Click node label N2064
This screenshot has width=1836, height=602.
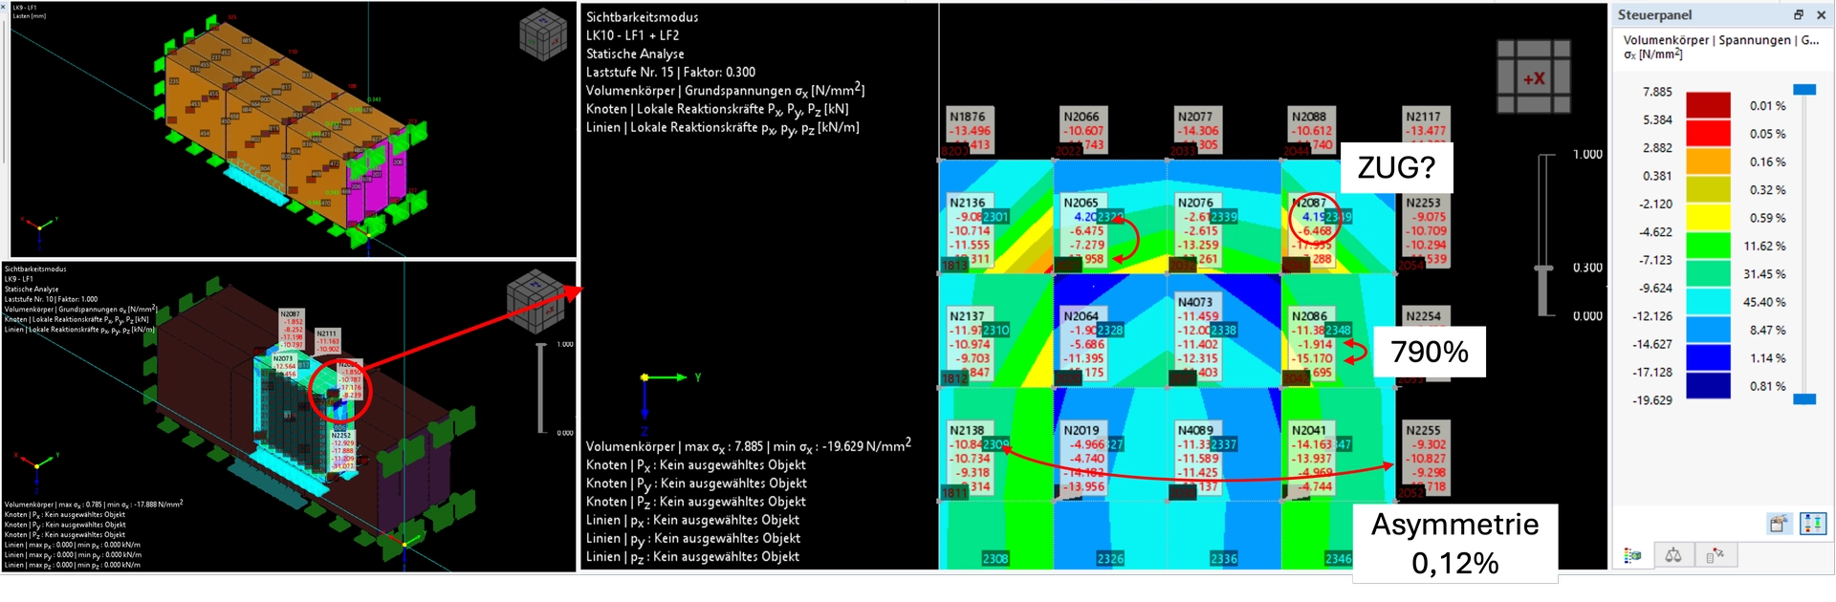[1082, 316]
